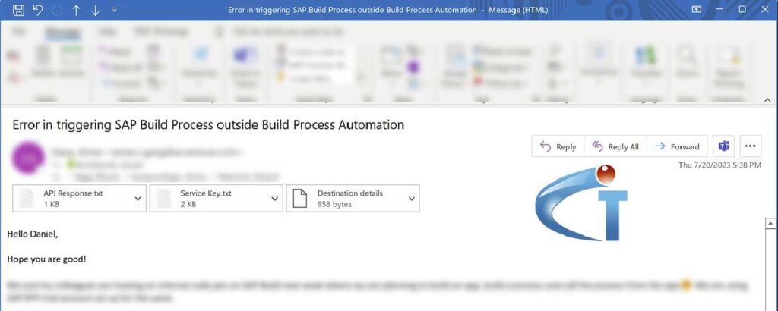Screen dimensions: 778x311
Task: Share the email to Teams
Action: click(x=724, y=146)
